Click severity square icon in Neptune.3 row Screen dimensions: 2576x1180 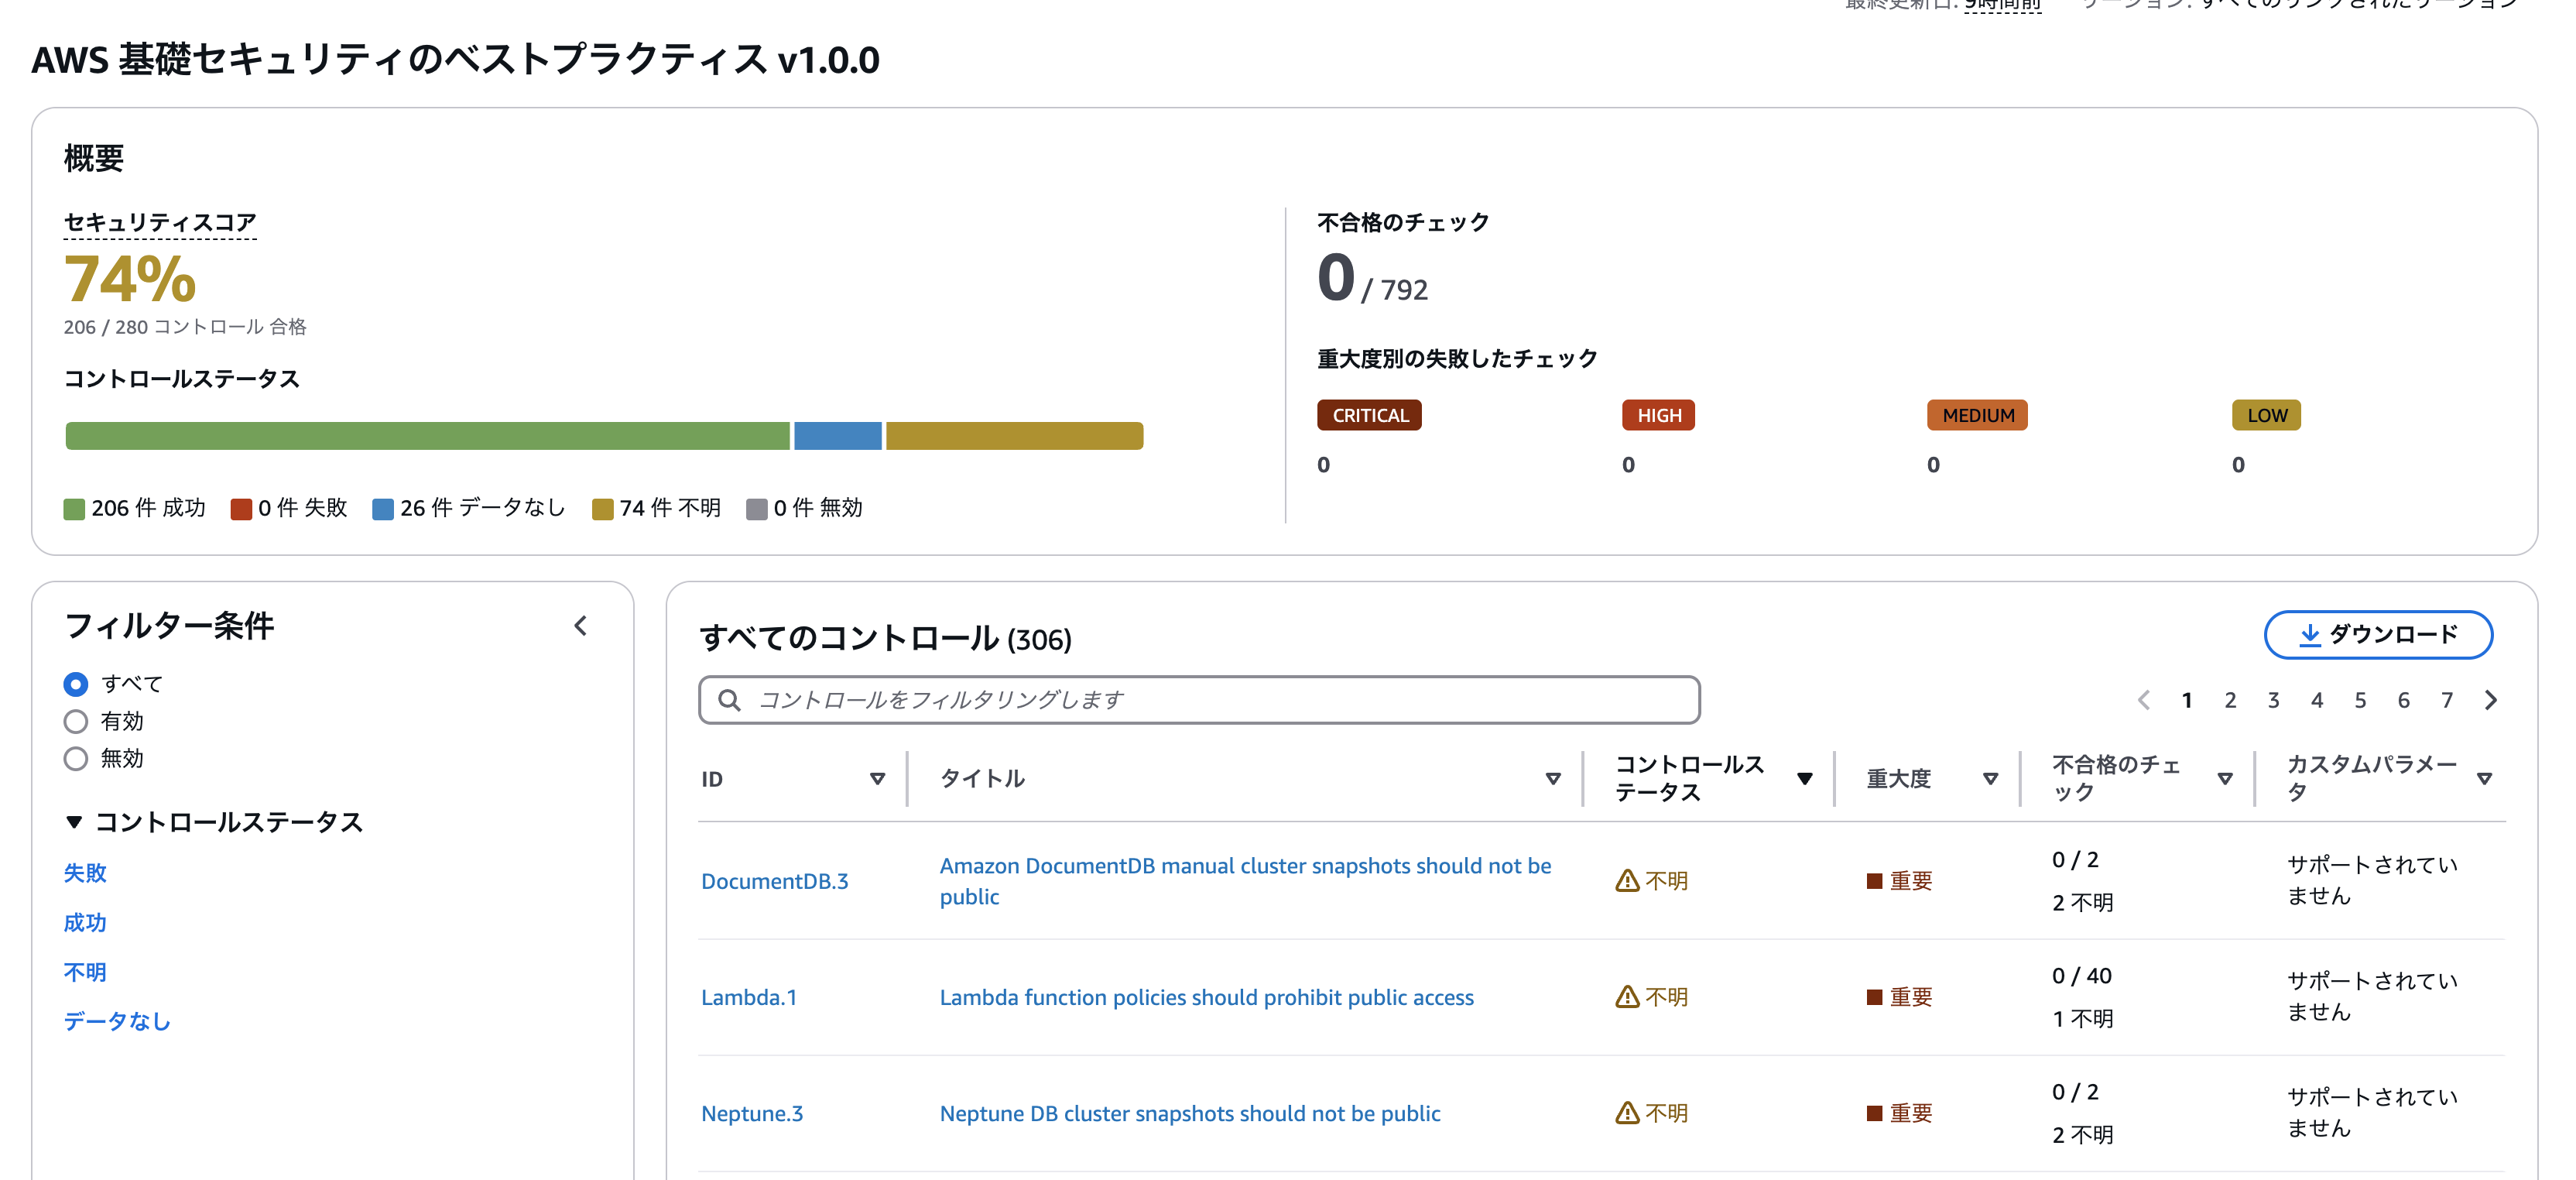tap(1874, 1113)
